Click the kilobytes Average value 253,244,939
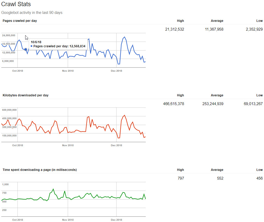The height and width of the screenshot is (222, 264). pos(213,104)
